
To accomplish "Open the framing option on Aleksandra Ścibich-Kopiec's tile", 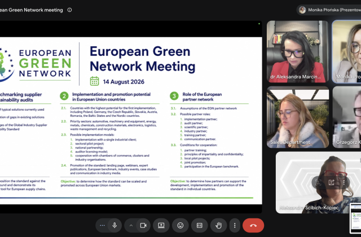I will 318,183.
